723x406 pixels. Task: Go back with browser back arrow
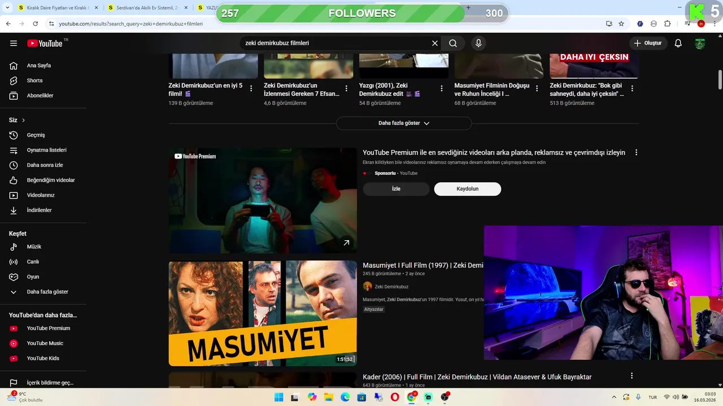8,24
